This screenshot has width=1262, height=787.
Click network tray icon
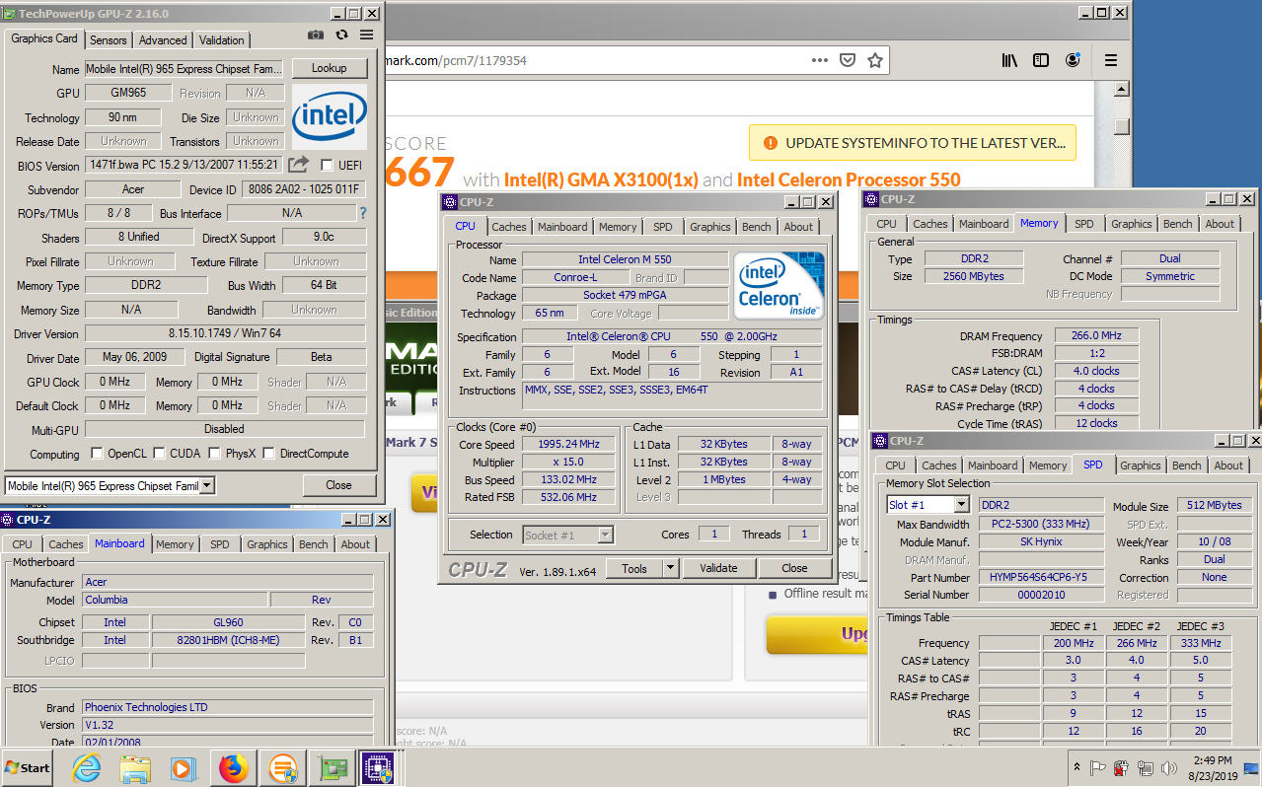[x=1146, y=767]
